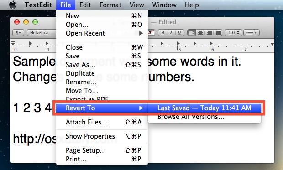The height and width of the screenshot is (170, 283).
Task: Justify text alignment
Action: click(218, 33)
